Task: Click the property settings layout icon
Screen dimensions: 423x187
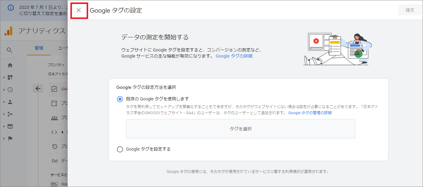Action: [54, 103]
